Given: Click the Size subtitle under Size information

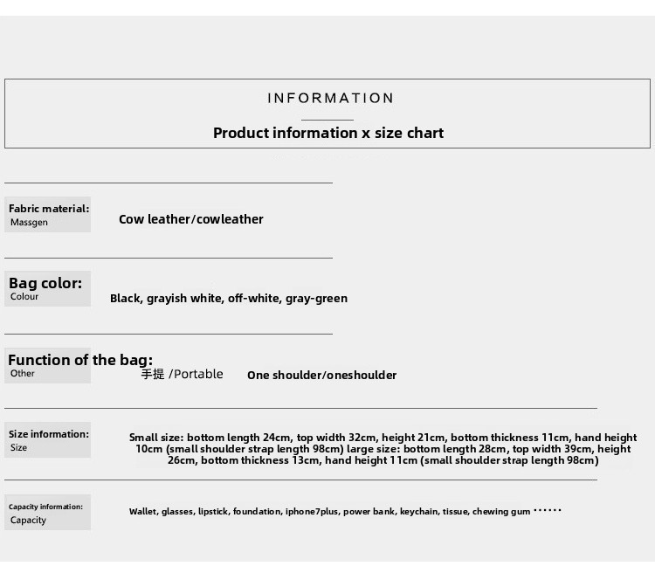Looking at the screenshot, I should click(19, 447).
